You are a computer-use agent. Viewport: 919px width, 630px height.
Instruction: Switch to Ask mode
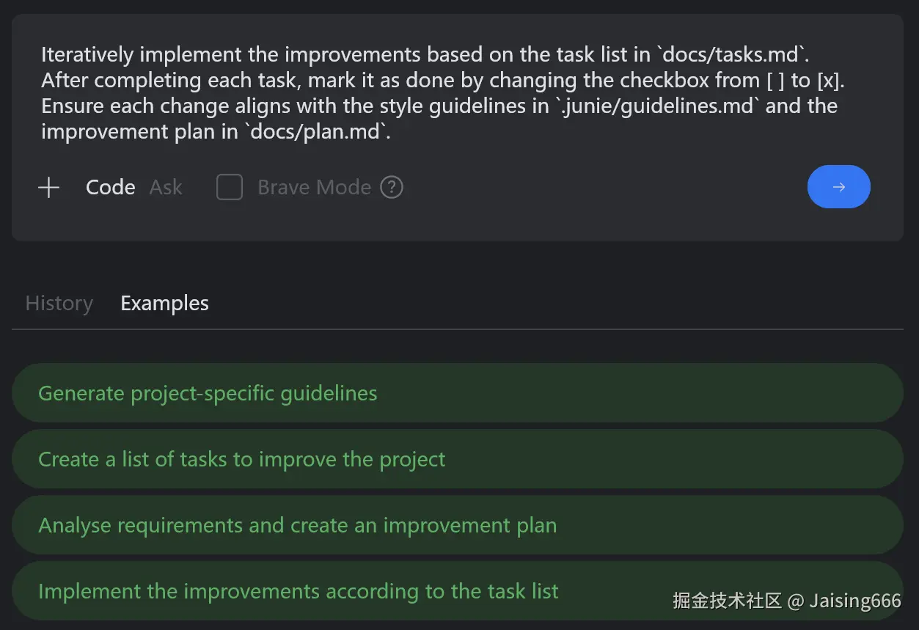coord(166,188)
